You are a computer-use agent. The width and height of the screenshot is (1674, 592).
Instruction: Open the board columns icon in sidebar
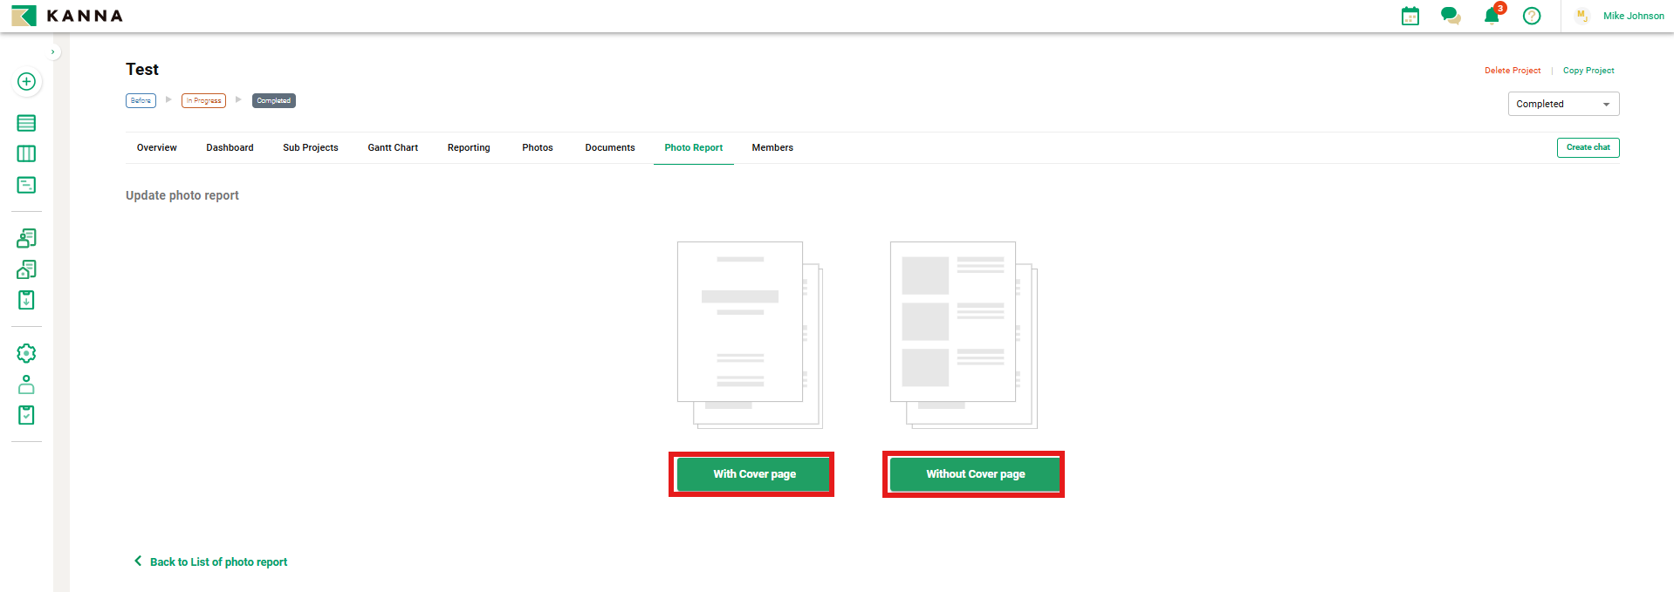click(26, 153)
